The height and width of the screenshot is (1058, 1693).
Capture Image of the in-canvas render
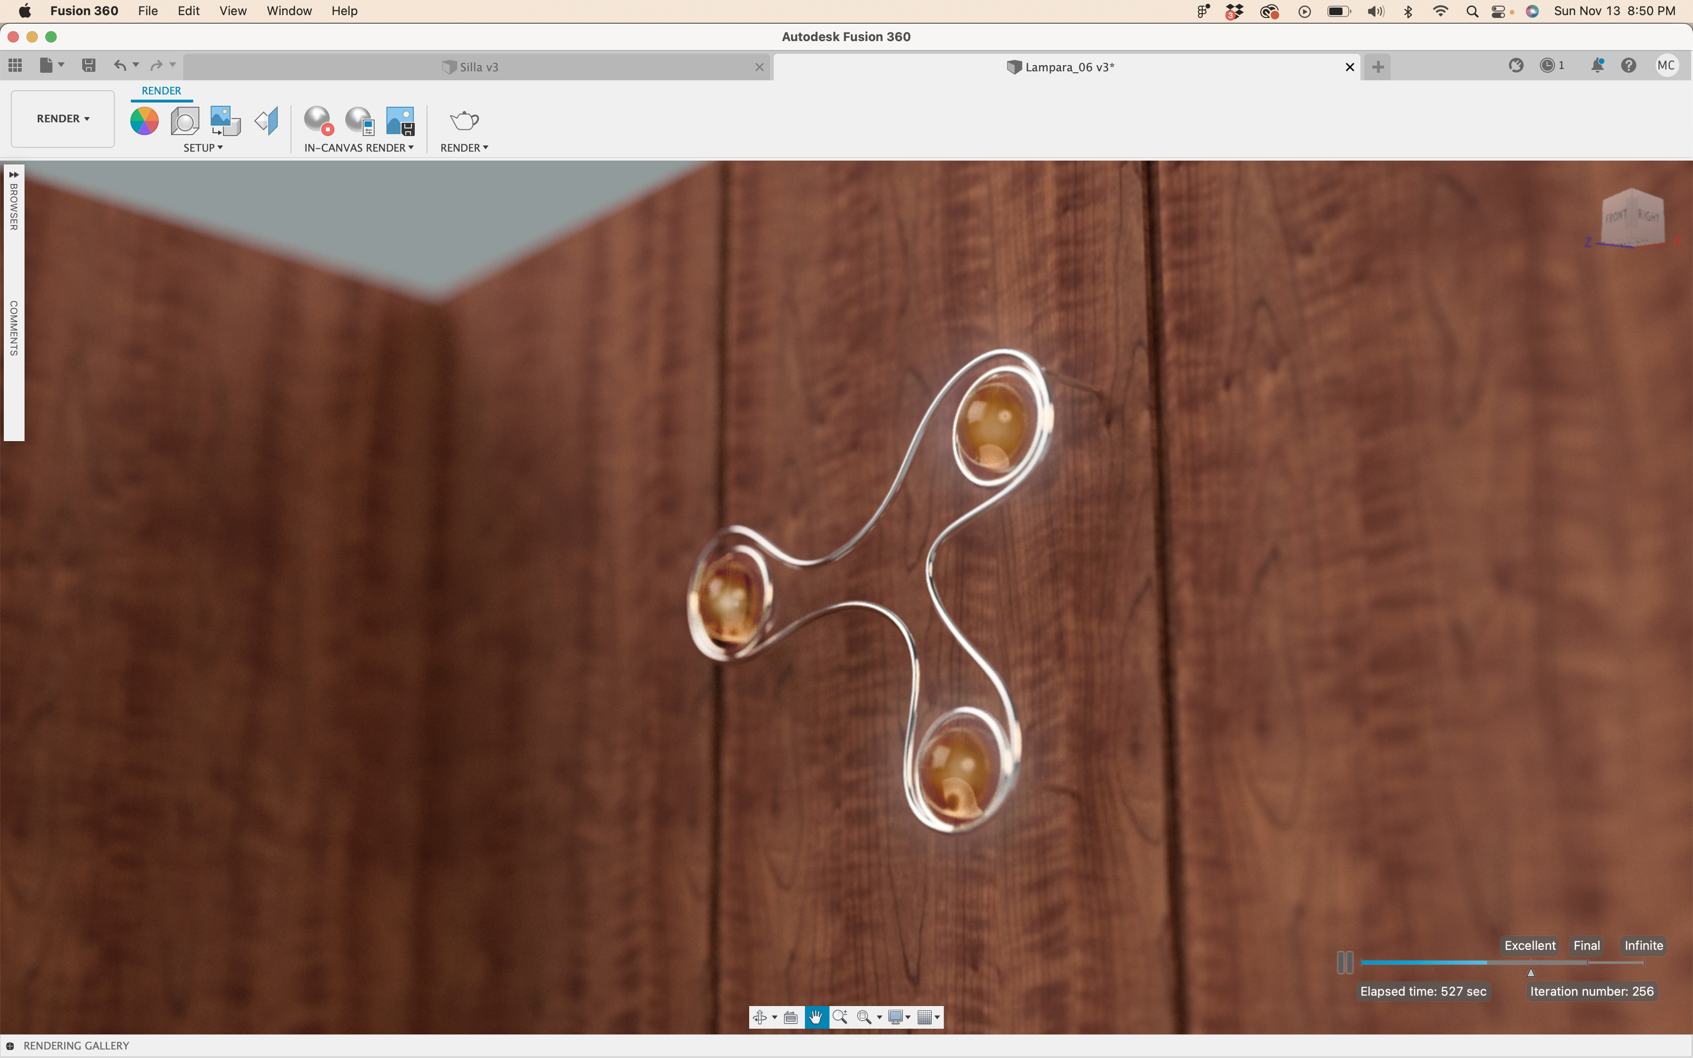coord(400,121)
